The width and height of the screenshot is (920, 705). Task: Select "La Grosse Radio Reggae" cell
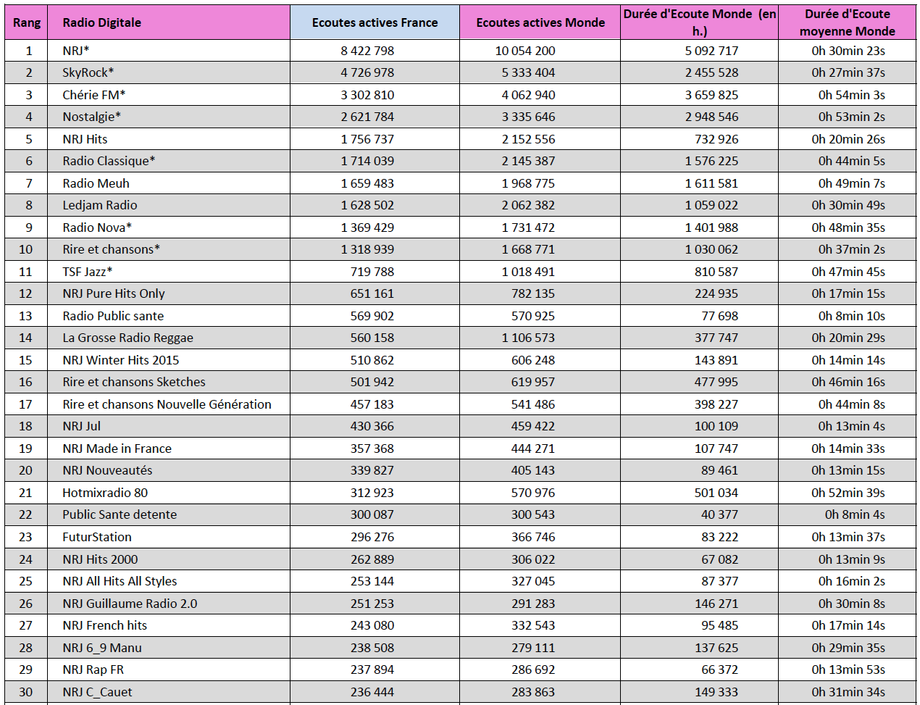click(x=127, y=338)
